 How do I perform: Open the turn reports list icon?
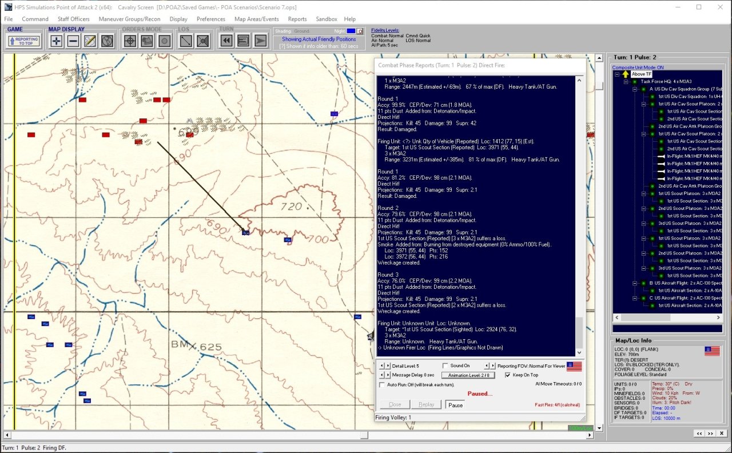(x=243, y=41)
